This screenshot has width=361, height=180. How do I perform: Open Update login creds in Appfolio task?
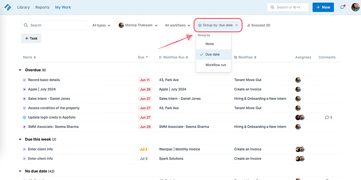[52, 117]
